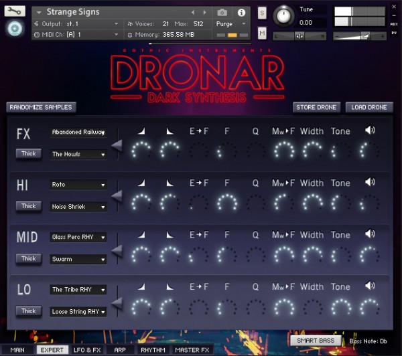
Task: Click the HI row F filter knob
Action: pos(227,202)
